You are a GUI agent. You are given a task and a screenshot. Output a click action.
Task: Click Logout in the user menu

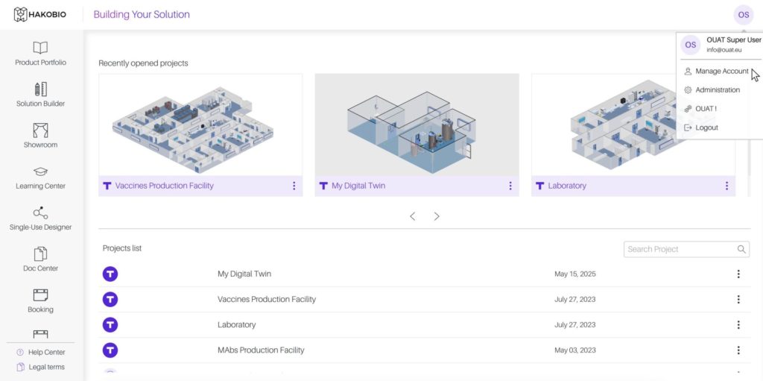706,127
